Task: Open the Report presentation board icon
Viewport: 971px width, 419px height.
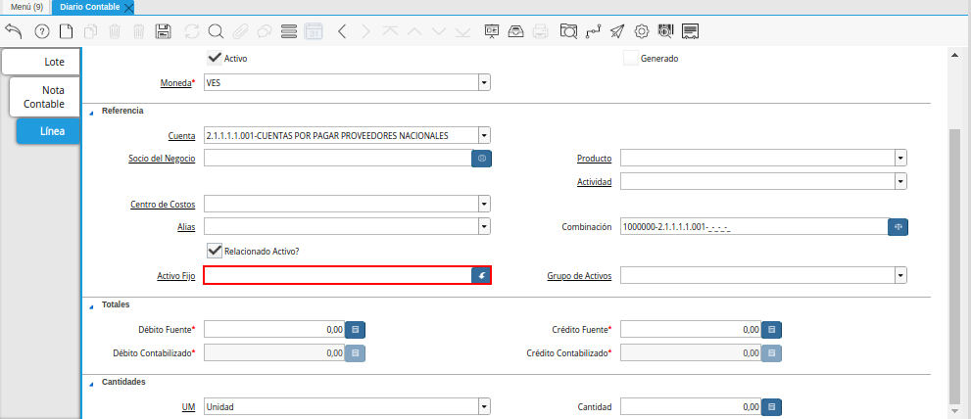Action: tap(492, 31)
